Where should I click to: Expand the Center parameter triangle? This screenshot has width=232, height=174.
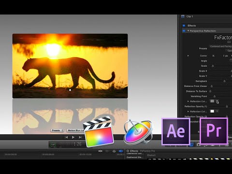tap(188, 56)
